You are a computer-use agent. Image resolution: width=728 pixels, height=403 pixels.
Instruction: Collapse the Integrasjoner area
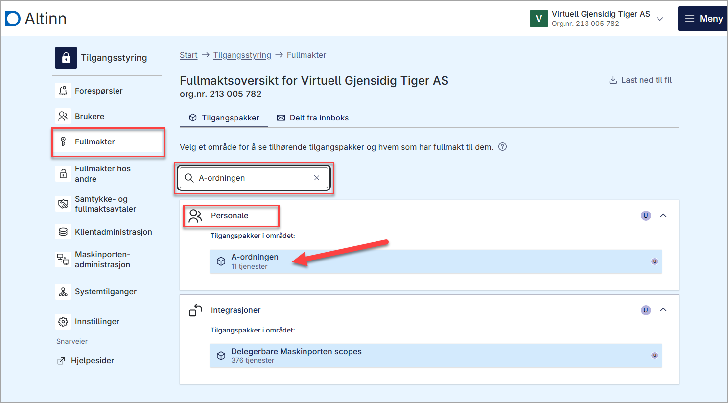(663, 310)
